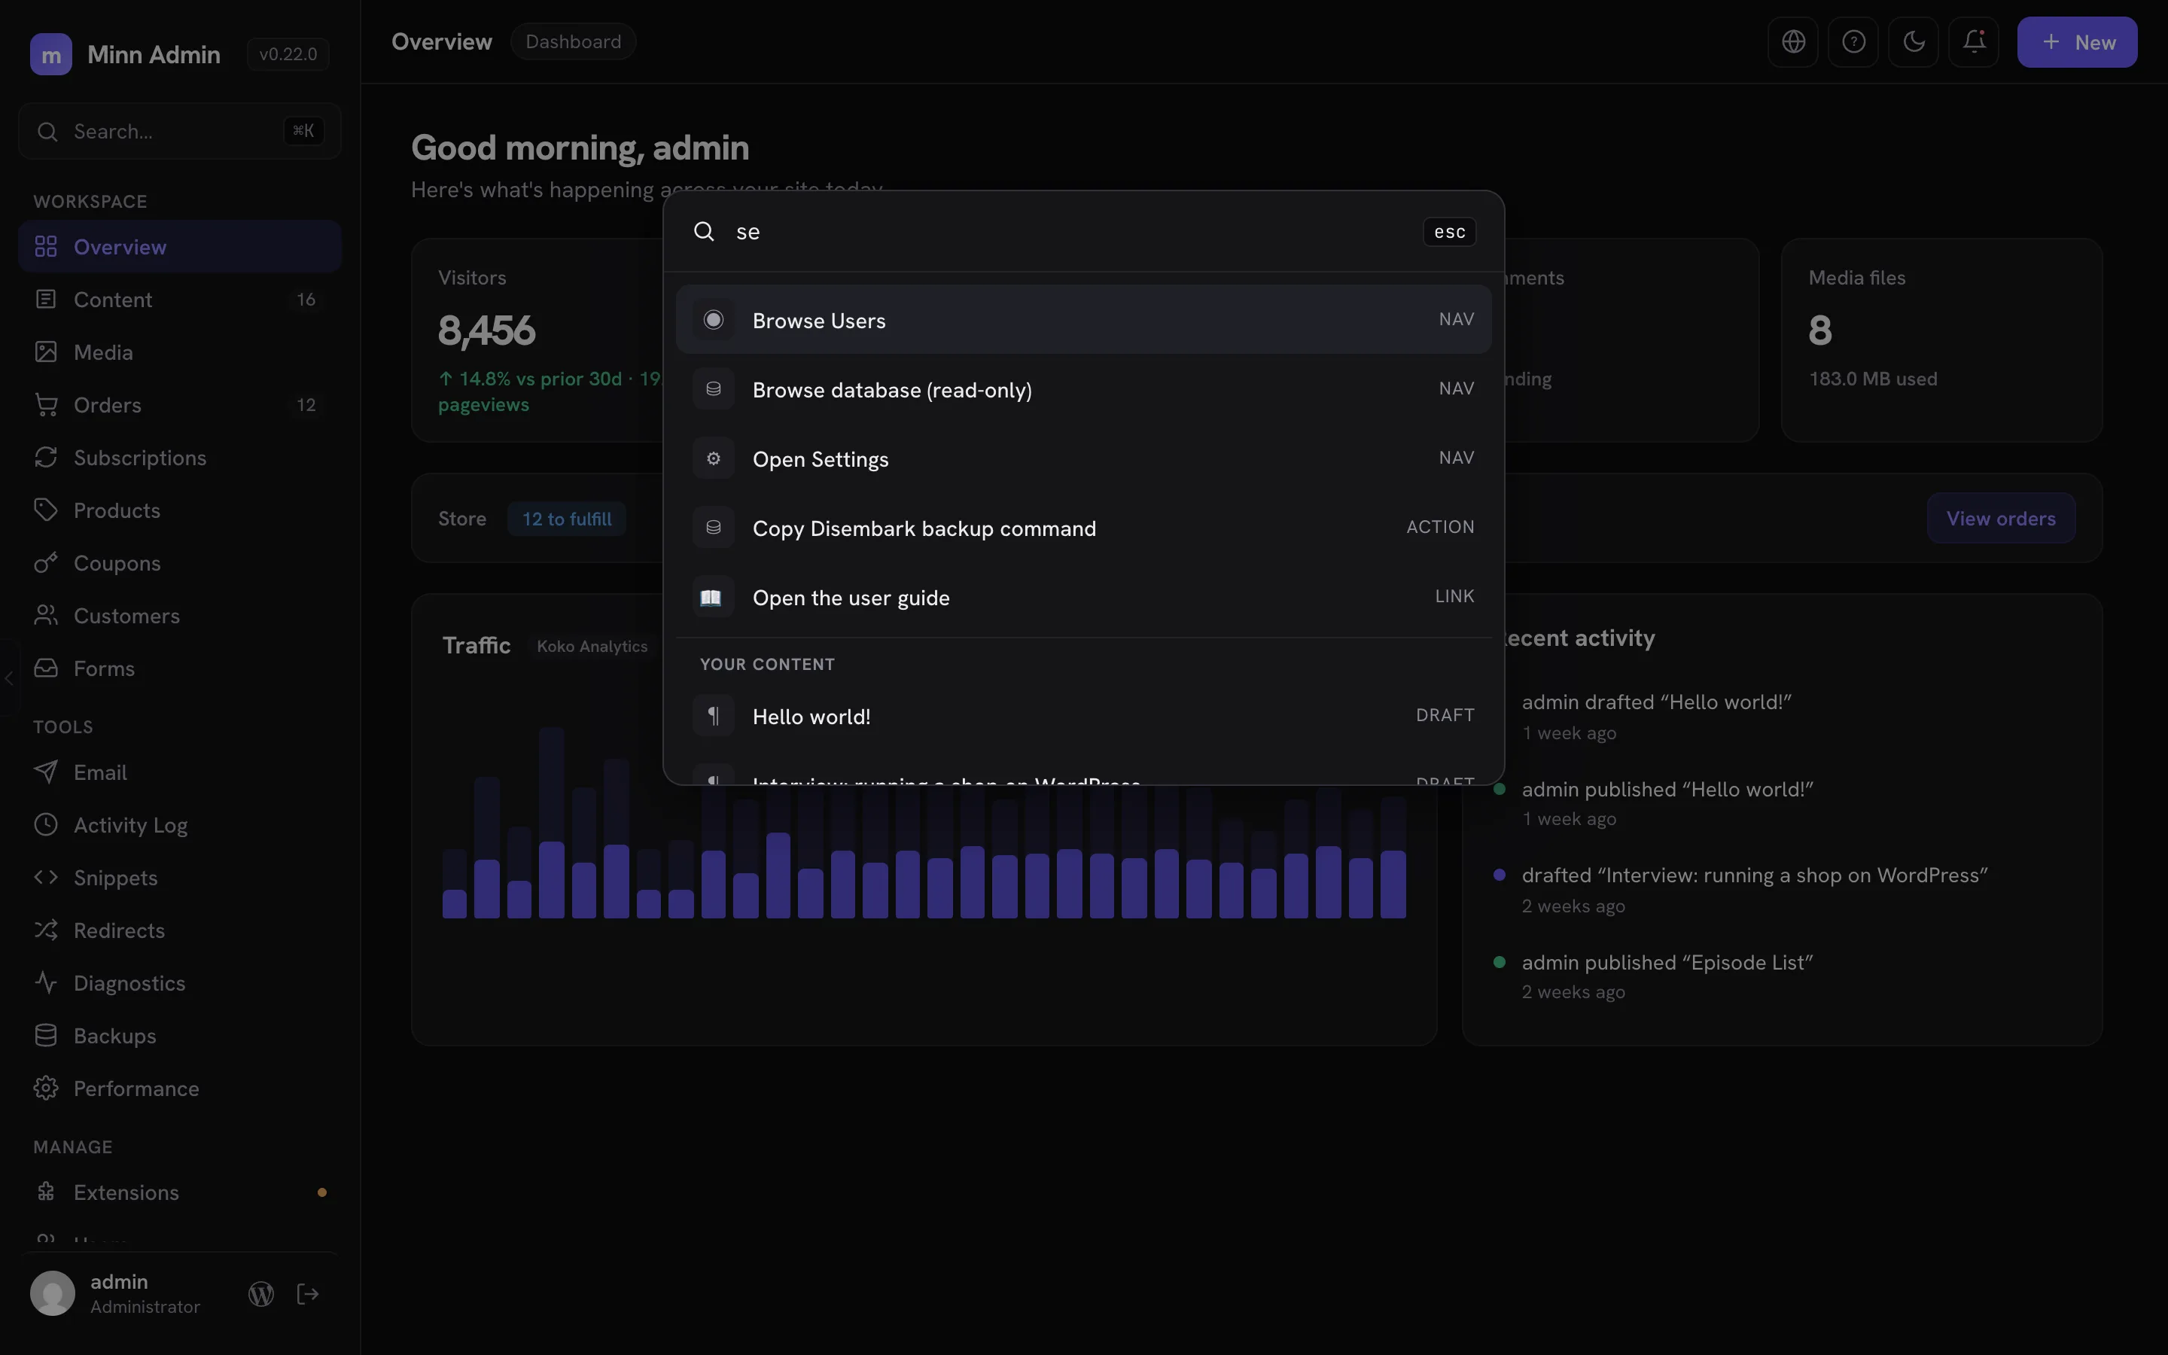Click the help question mark icon
The image size is (2168, 1355).
click(1853, 42)
